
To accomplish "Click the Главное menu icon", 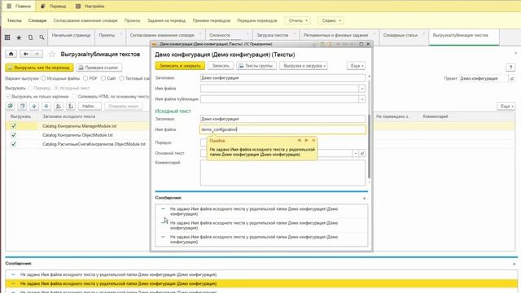I will (9, 6).
